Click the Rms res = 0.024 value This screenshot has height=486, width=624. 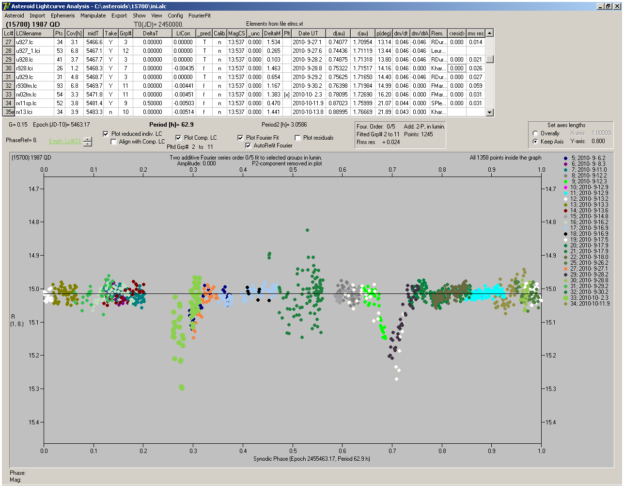[378, 142]
